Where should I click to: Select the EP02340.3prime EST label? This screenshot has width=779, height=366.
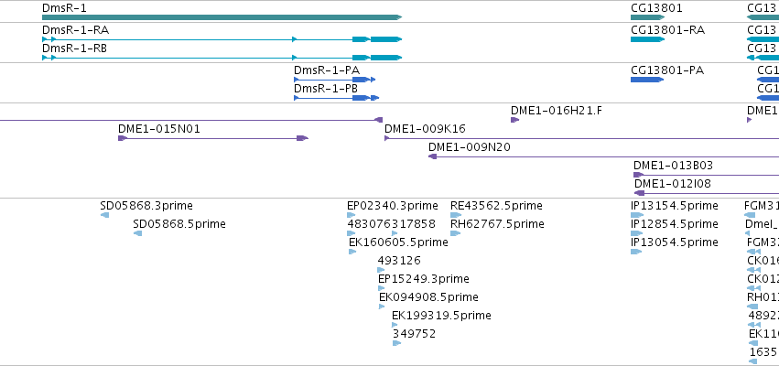coord(393,206)
